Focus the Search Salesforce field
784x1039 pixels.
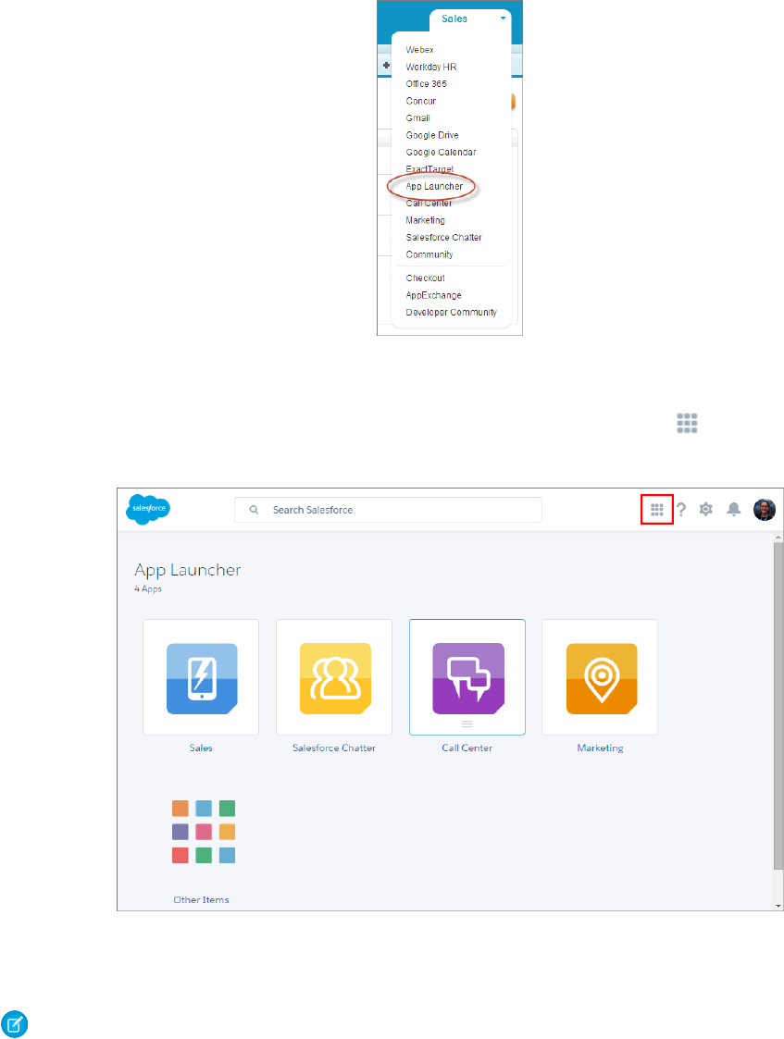(388, 510)
